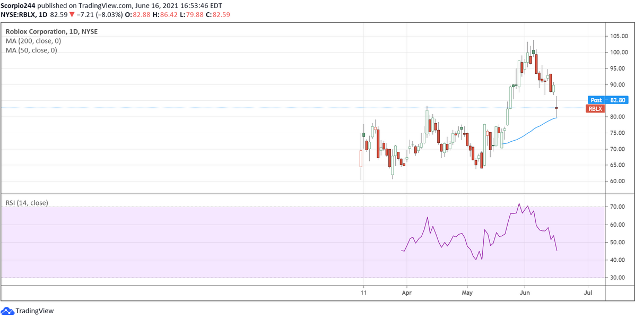Click the 75.00 price axis label

tap(619, 133)
